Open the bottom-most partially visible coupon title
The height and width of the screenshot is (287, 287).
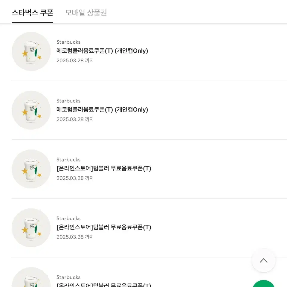point(104,285)
